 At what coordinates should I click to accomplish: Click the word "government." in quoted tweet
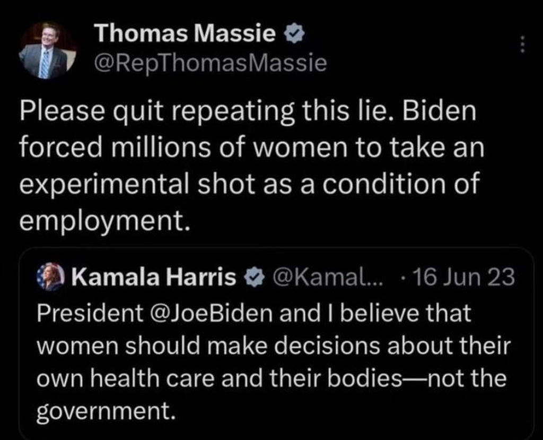(x=106, y=412)
